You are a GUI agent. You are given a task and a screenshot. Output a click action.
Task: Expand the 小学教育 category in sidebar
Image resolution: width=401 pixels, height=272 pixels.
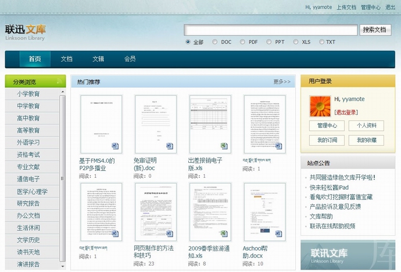tap(28, 94)
